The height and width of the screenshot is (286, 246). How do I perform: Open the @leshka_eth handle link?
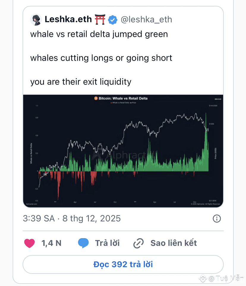(146, 20)
